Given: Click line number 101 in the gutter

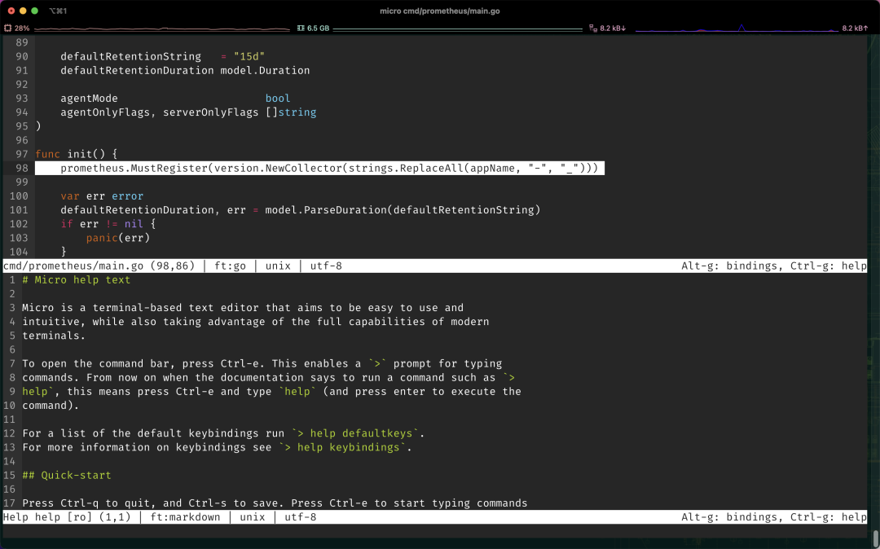Looking at the screenshot, I should click(19, 209).
